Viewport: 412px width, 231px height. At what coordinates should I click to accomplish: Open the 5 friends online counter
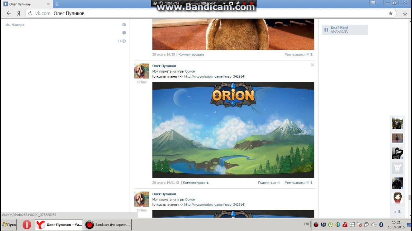tap(398, 212)
